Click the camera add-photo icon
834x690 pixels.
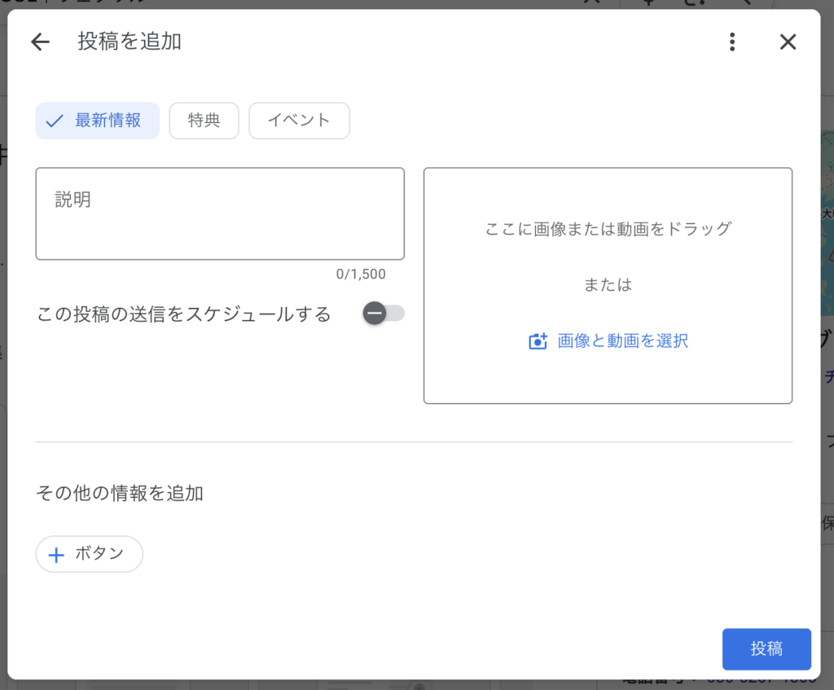(538, 341)
